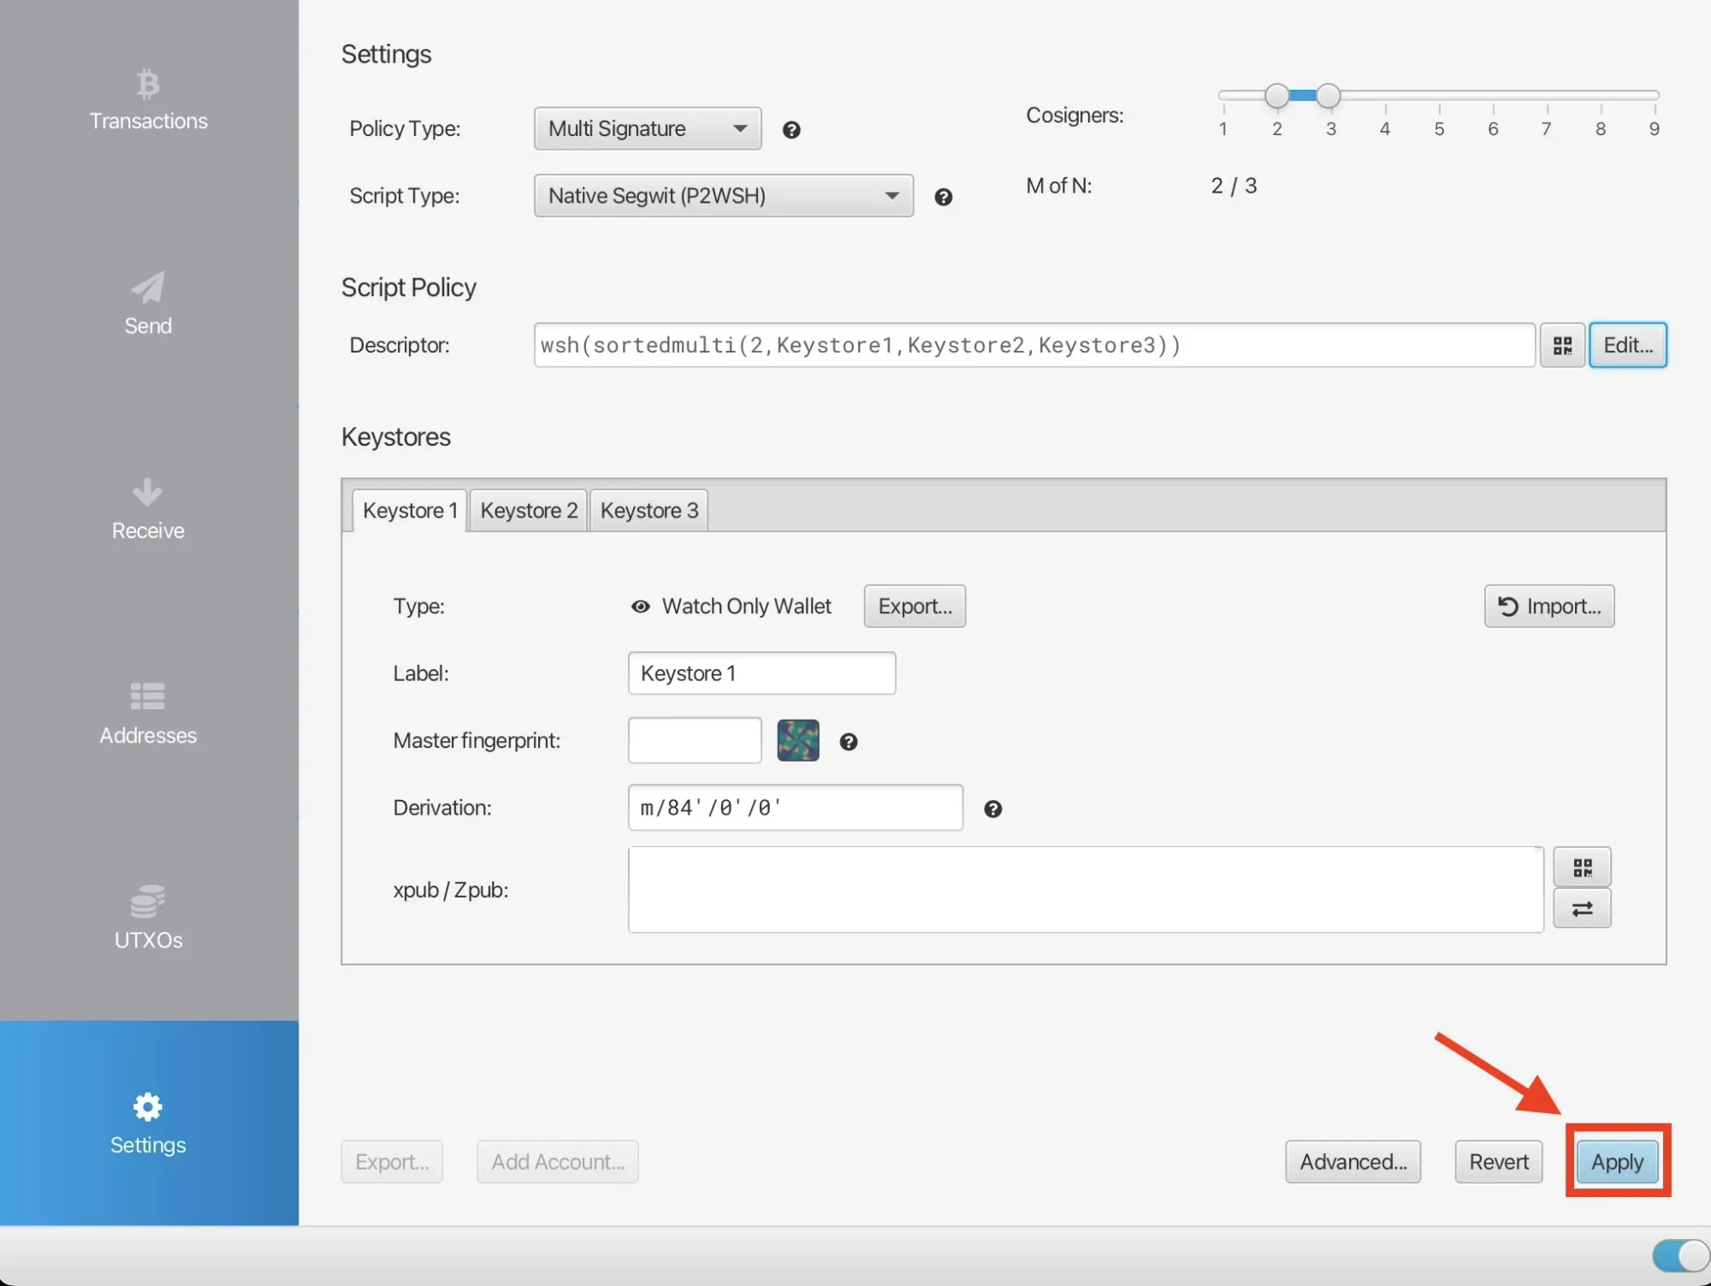Click the Revert button
Screen dimensions: 1711x1286
click(x=1499, y=1162)
